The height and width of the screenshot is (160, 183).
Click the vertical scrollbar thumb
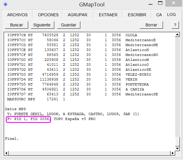[177, 142]
